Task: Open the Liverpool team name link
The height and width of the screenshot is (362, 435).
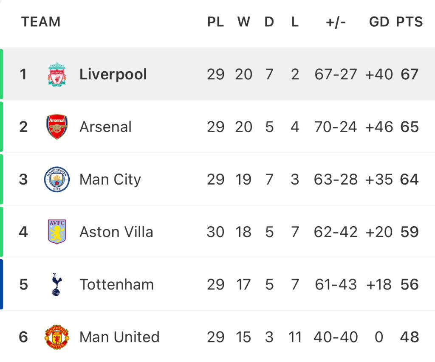Action: [113, 74]
